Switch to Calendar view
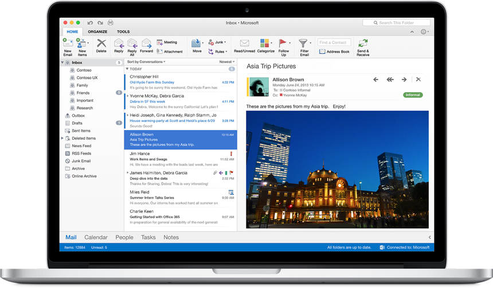This screenshot has height=288, width=493. coord(96,237)
